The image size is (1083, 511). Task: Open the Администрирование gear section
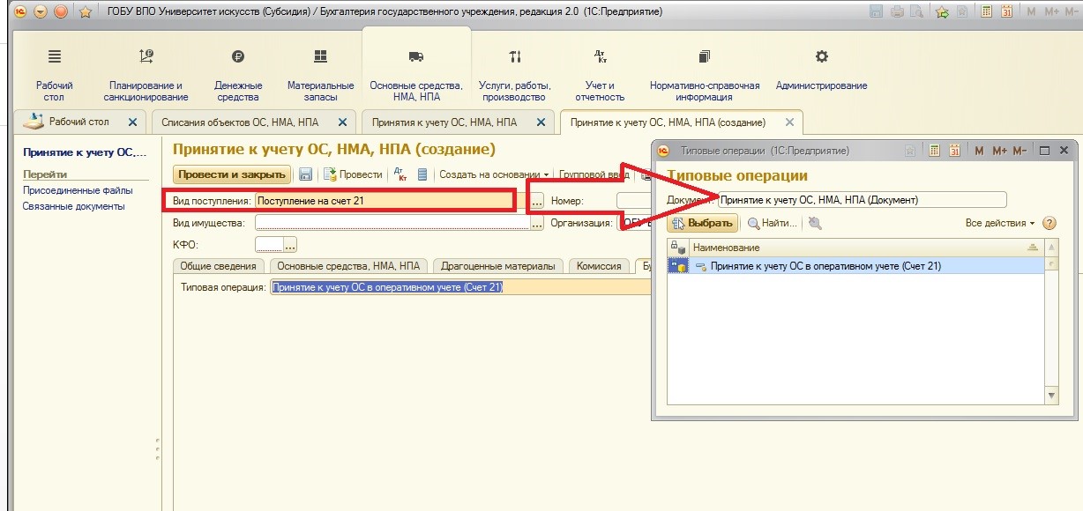click(x=821, y=70)
